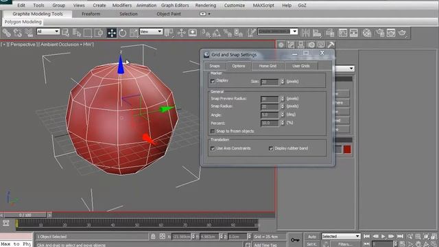The height and width of the screenshot is (247, 439).
Task: Click the Unlink Selection tool
Action: (18, 33)
